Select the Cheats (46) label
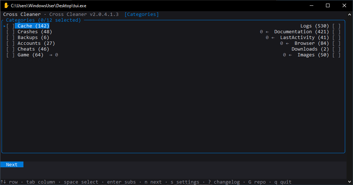The width and height of the screenshot is (353, 185). 33,49
